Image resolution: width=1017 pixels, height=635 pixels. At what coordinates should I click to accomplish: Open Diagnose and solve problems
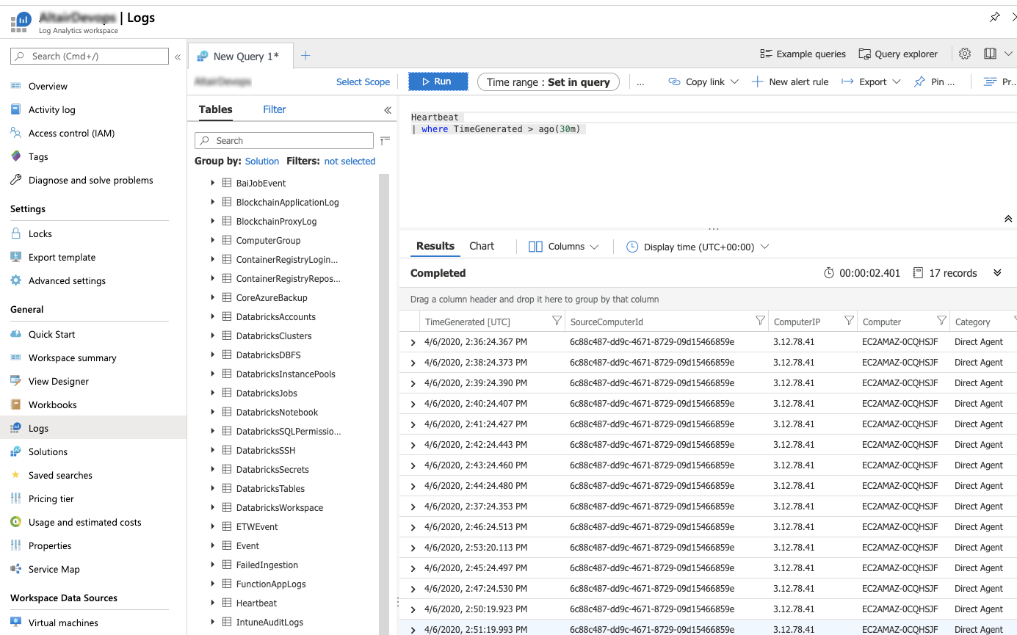[x=90, y=181]
